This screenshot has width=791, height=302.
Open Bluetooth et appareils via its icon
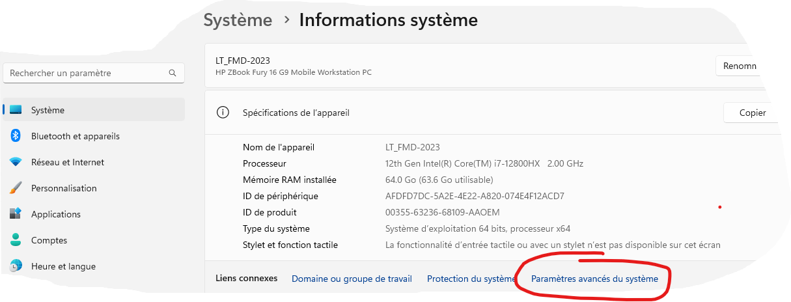click(x=16, y=136)
